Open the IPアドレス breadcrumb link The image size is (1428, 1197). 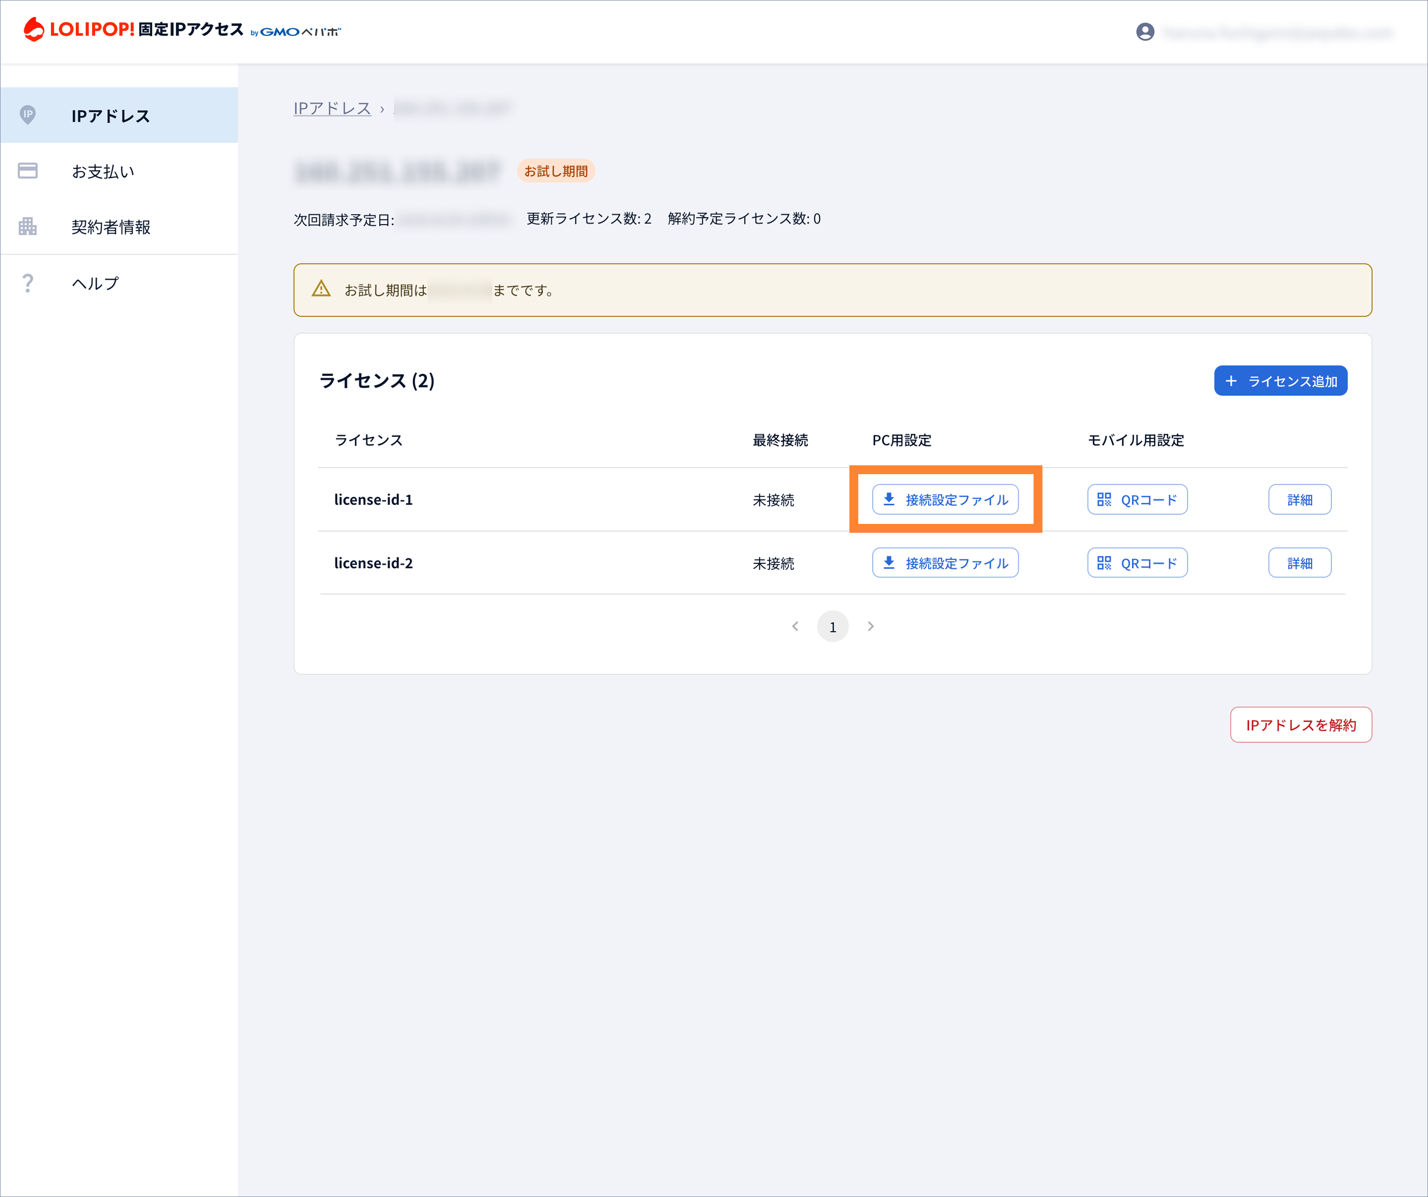click(x=332, y=108)
